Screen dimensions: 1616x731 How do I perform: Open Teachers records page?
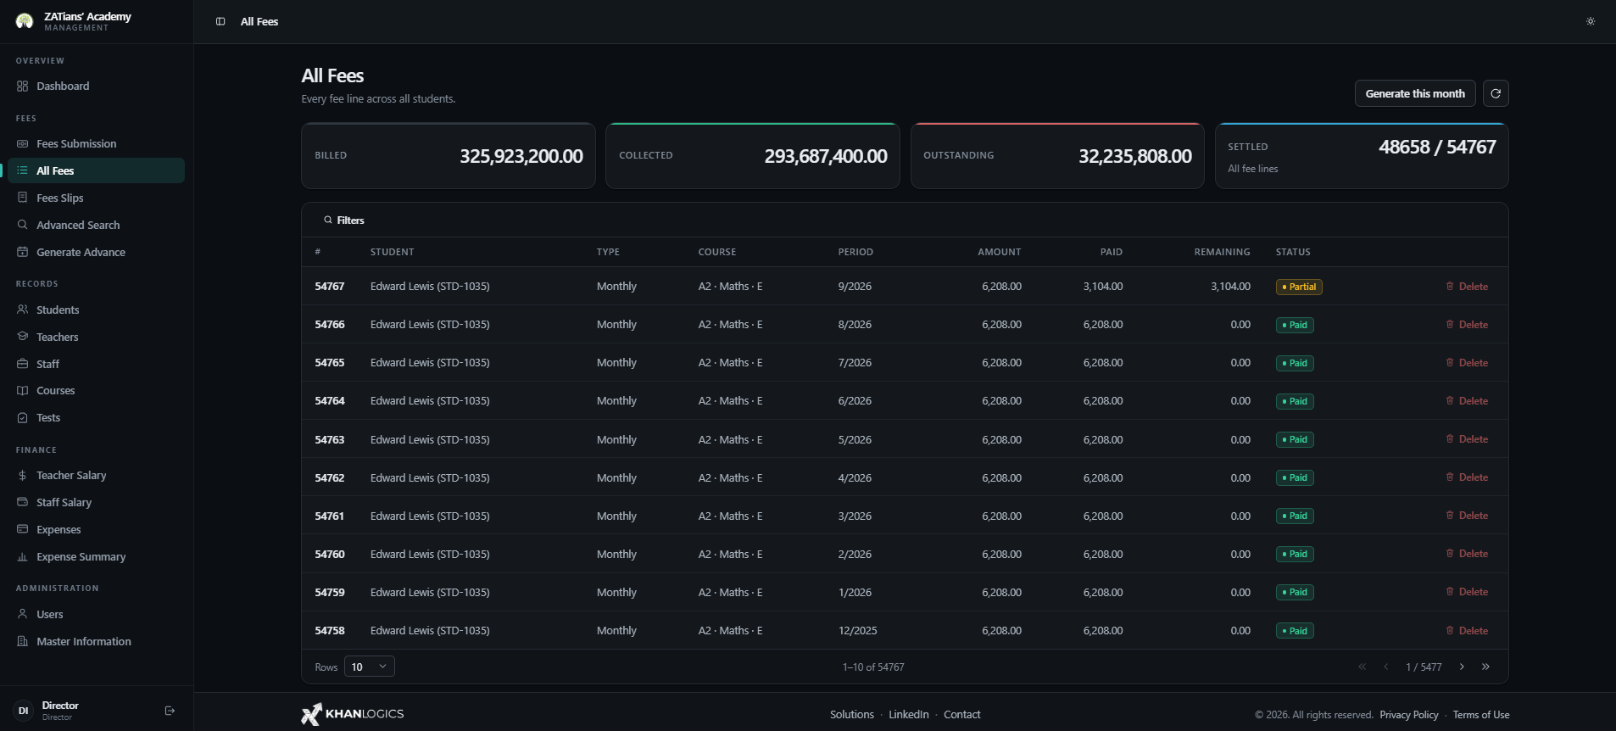coord(96,337)
